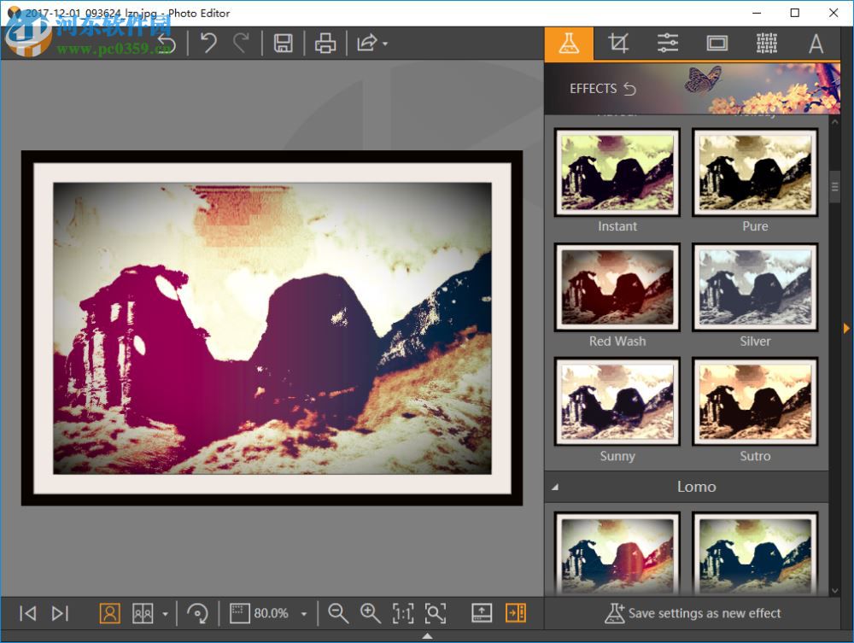The width and height of the screenshot is (854, 643).
Task: Open the Adjustments panel with sliders icon
Action: click(x=667, y=44)
